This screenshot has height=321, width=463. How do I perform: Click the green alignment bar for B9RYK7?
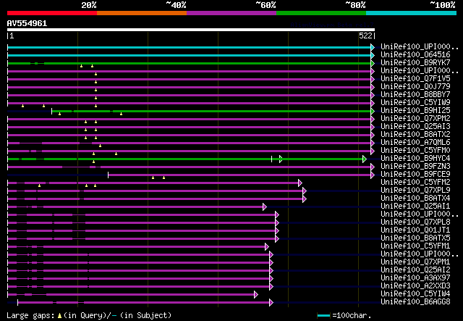click(189, 63)
